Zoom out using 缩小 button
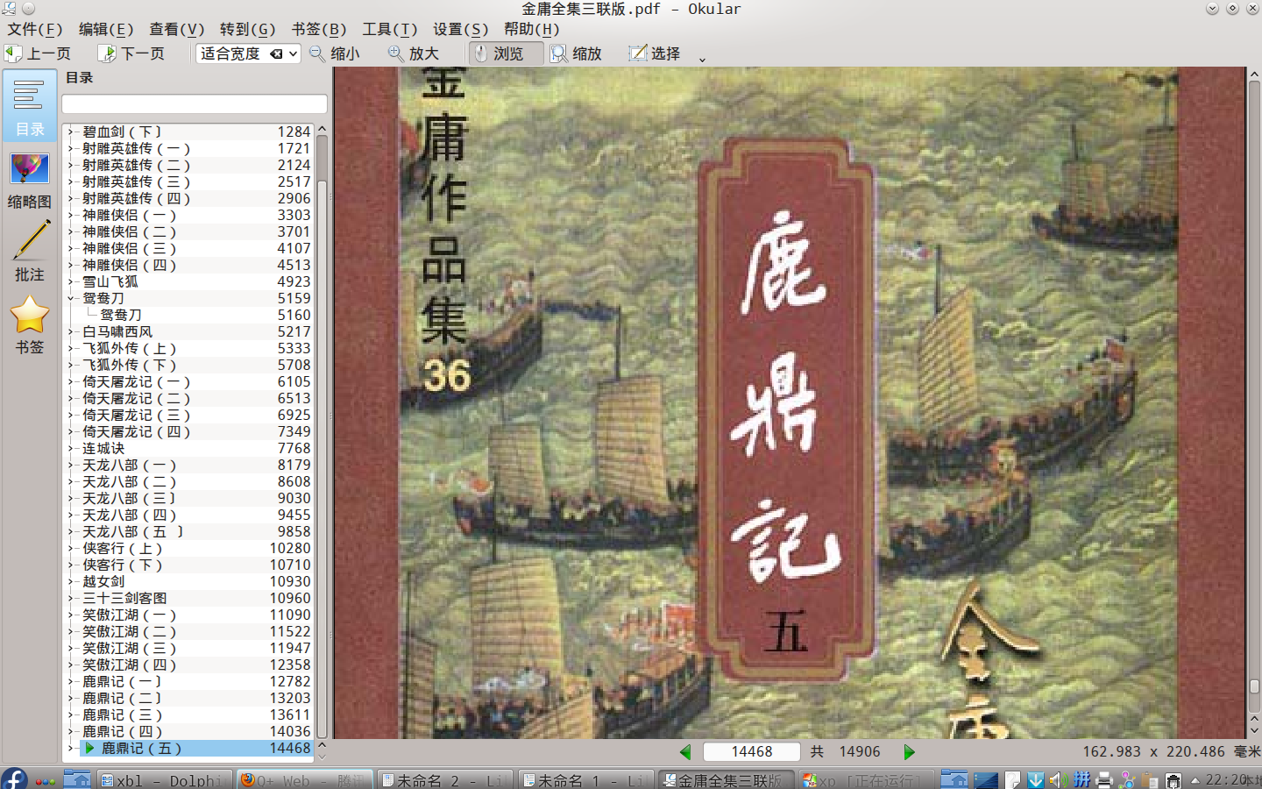The image size is (1262, 789). click(335, 53)
